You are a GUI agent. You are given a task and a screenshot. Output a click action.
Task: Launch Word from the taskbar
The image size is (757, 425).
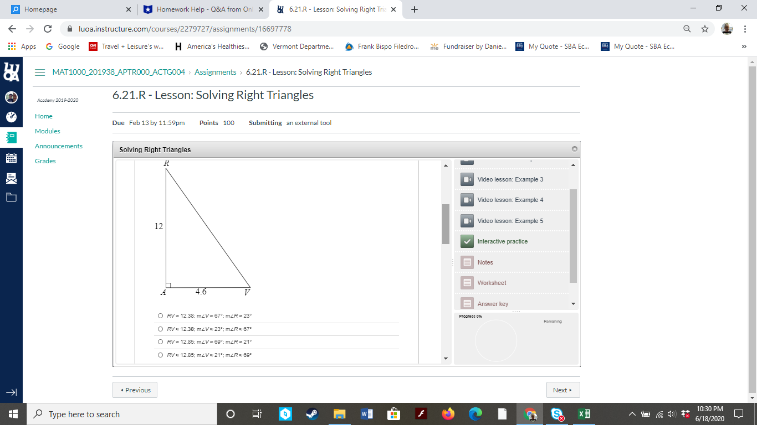point(366,414)
